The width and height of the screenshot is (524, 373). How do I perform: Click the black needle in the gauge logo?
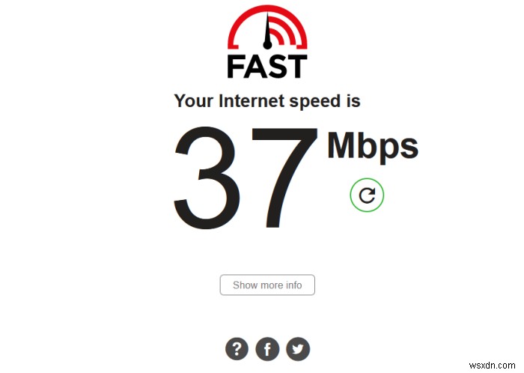coord(267,28)
